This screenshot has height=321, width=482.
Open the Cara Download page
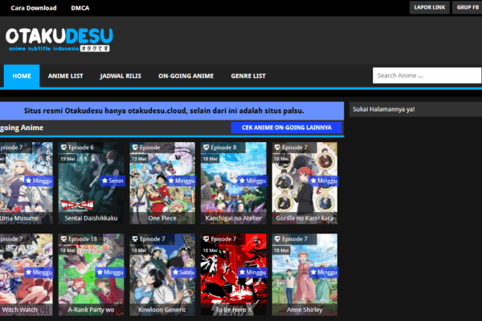34,8
